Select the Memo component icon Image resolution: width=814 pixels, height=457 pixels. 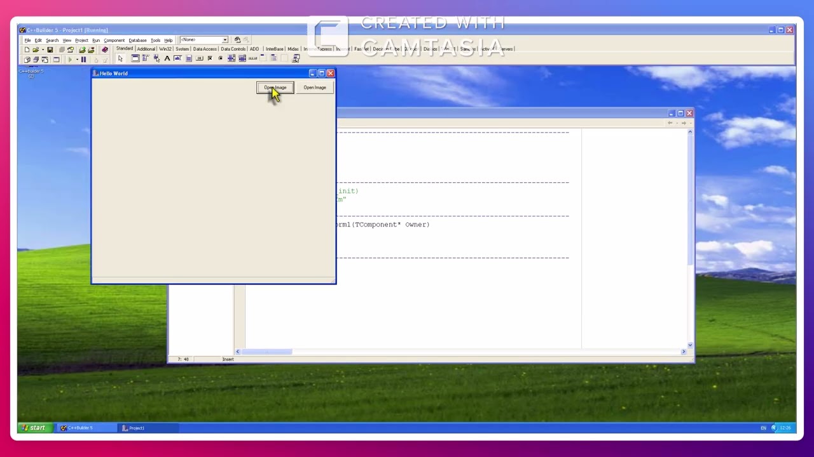pyautogui.click(x=189, y=58)
